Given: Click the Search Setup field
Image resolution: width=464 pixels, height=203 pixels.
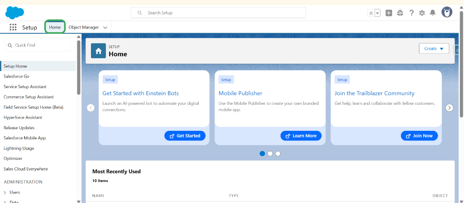Looking at the screenshot, I should [x=218, y=13].
